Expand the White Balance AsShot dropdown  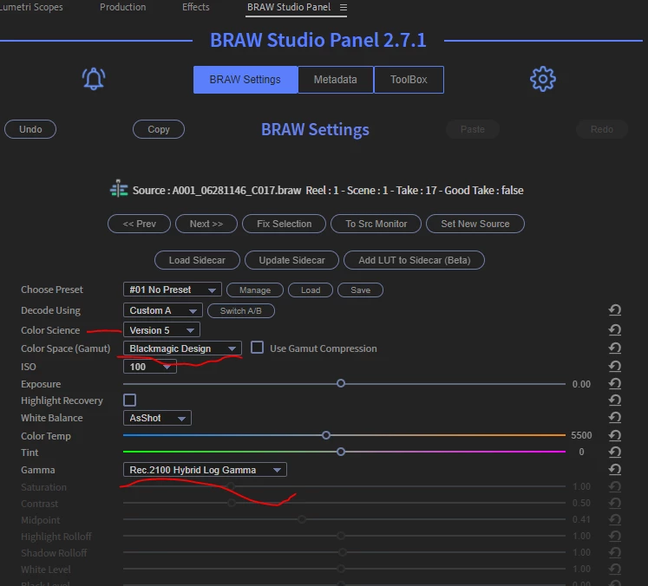pyautogui.click(x=157, y=418)
